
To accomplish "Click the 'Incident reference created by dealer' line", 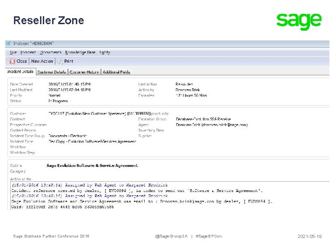I will point(137,191).
